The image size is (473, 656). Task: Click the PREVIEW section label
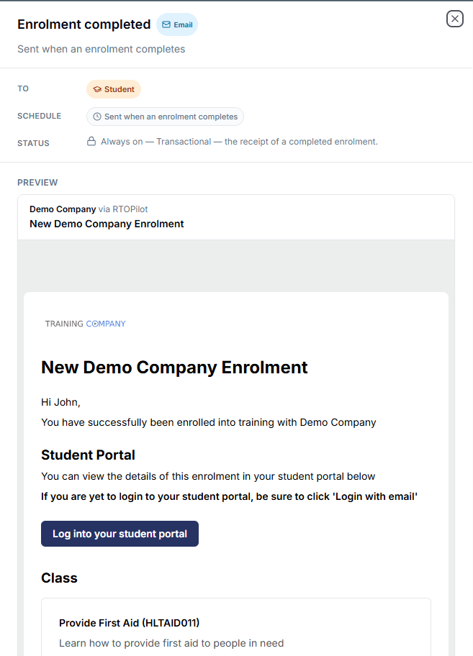[37, 183]
